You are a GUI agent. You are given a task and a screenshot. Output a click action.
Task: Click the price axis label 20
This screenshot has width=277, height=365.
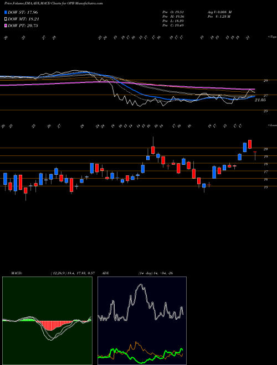pos(265,149)
